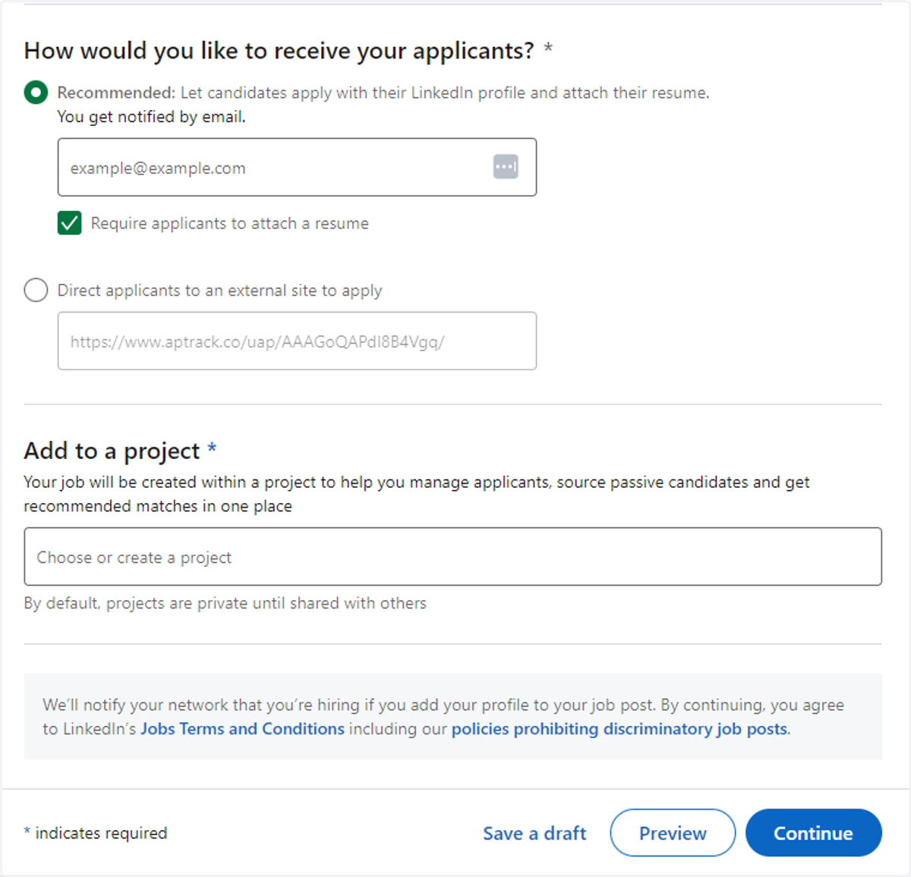Uncheck Require applicants to attach a resume
911x877 pixels.
69,223
